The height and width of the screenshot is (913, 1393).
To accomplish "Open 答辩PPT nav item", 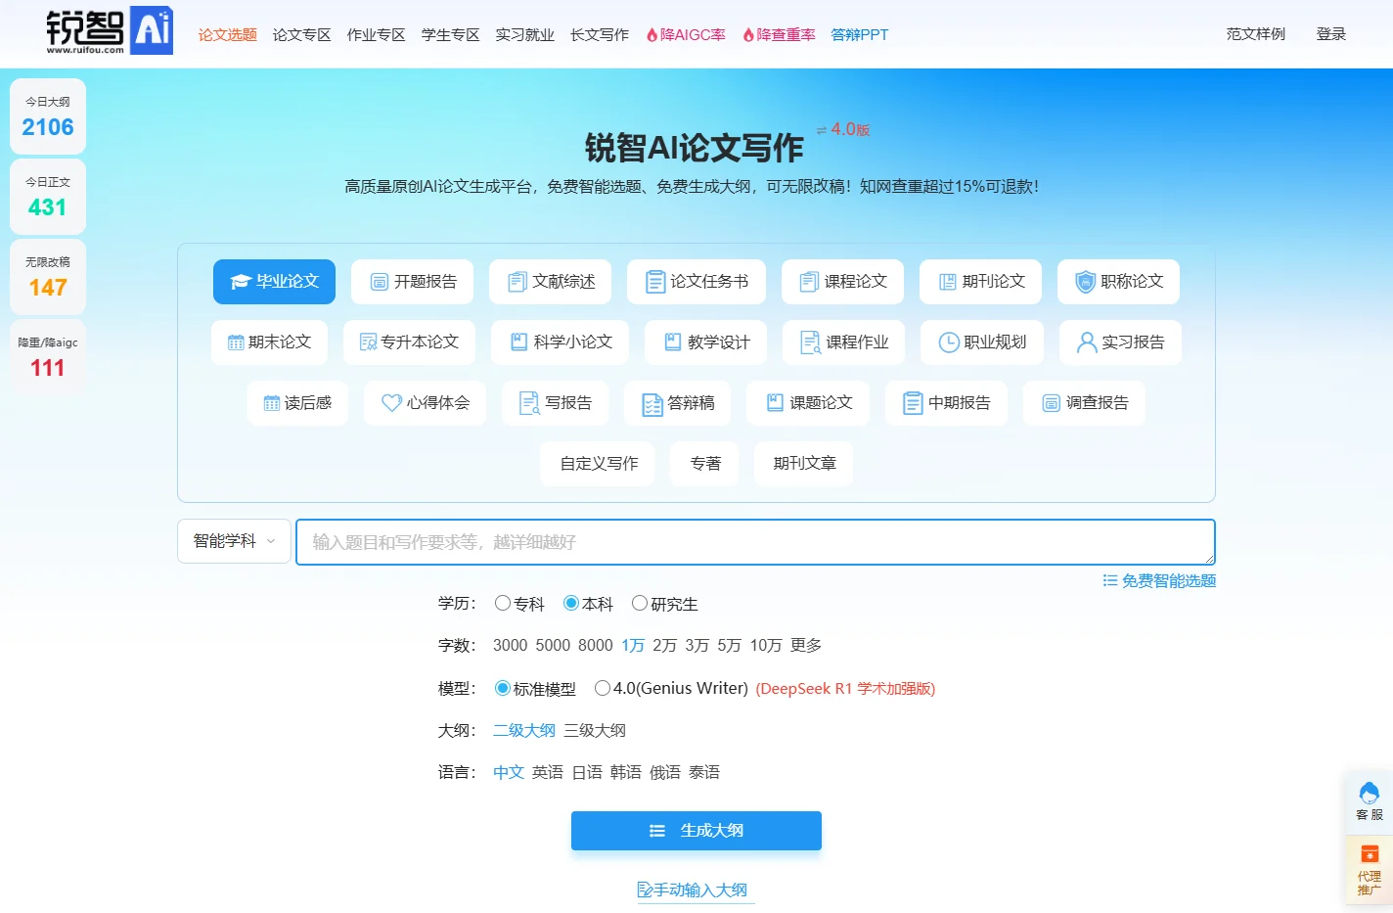I will click(x=860, y=34).
